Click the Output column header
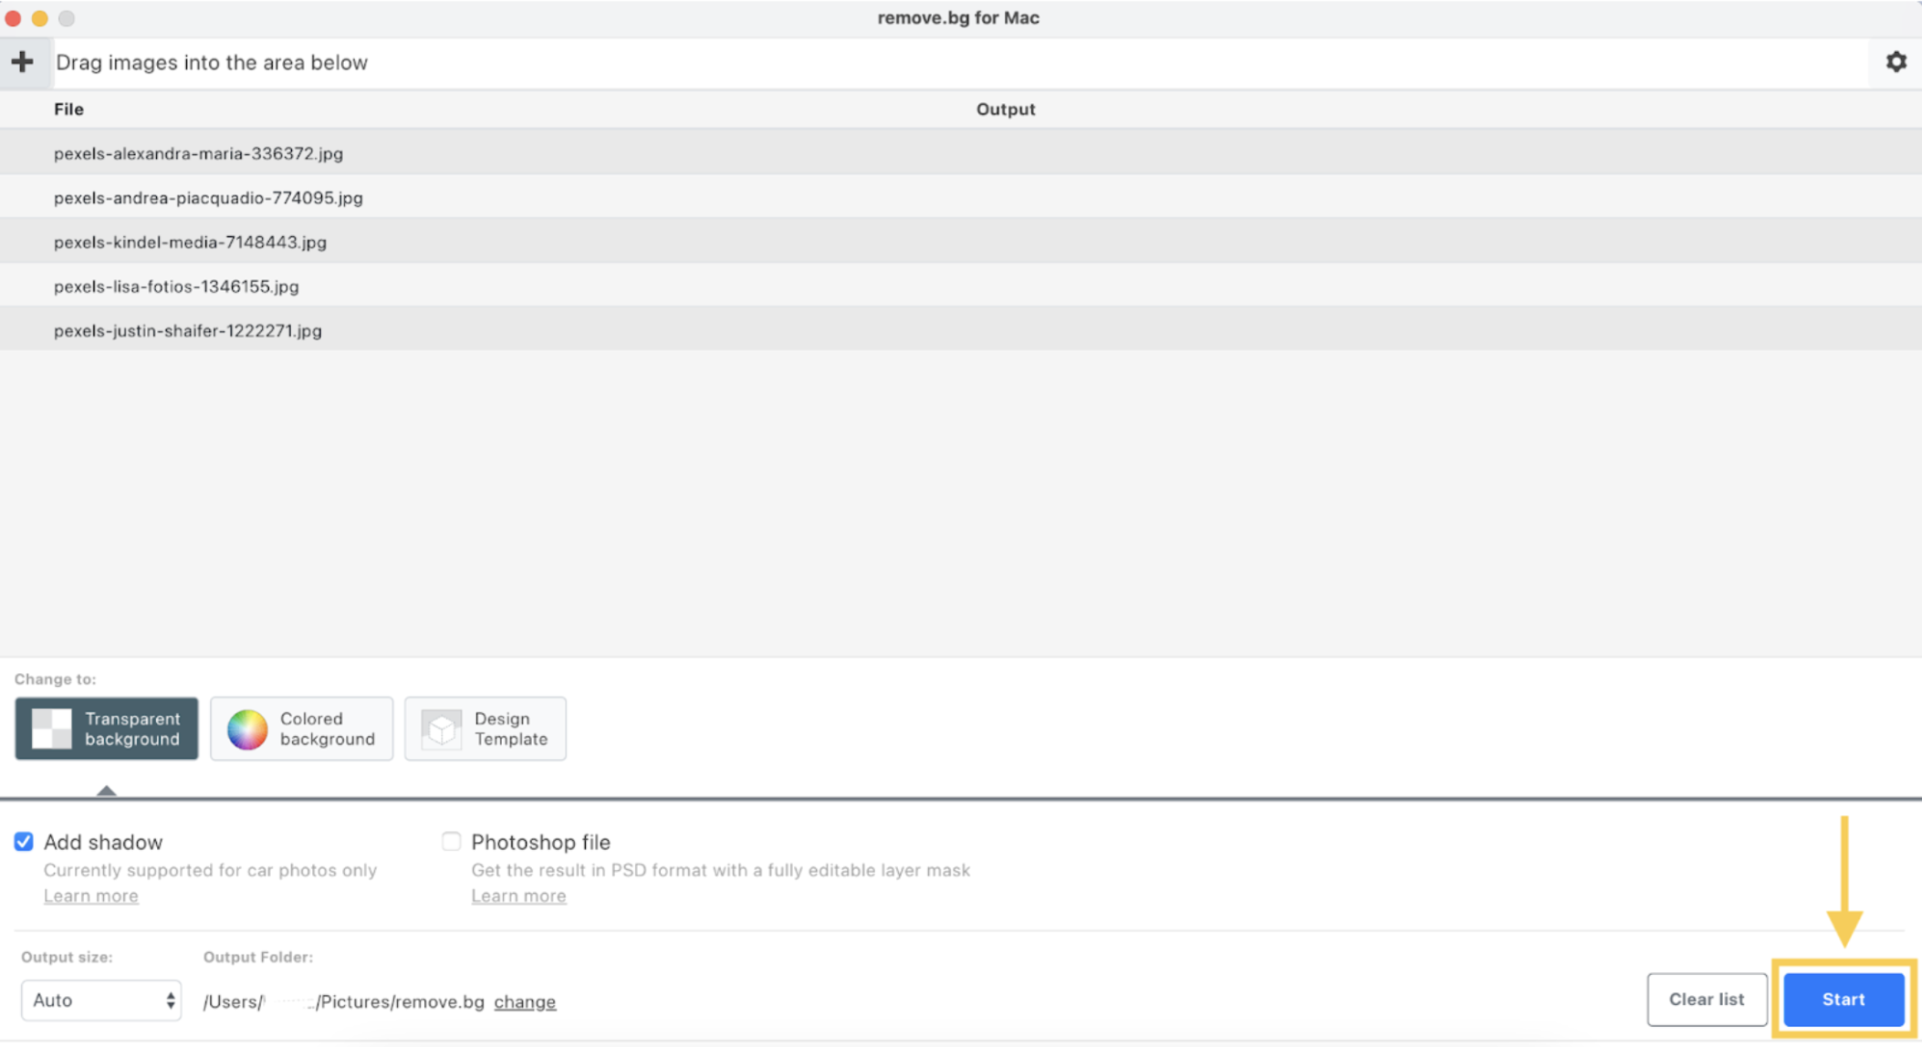The height and width of the screenshot is (1047, 1922). pyautogui.click(x=1006, y=109)
